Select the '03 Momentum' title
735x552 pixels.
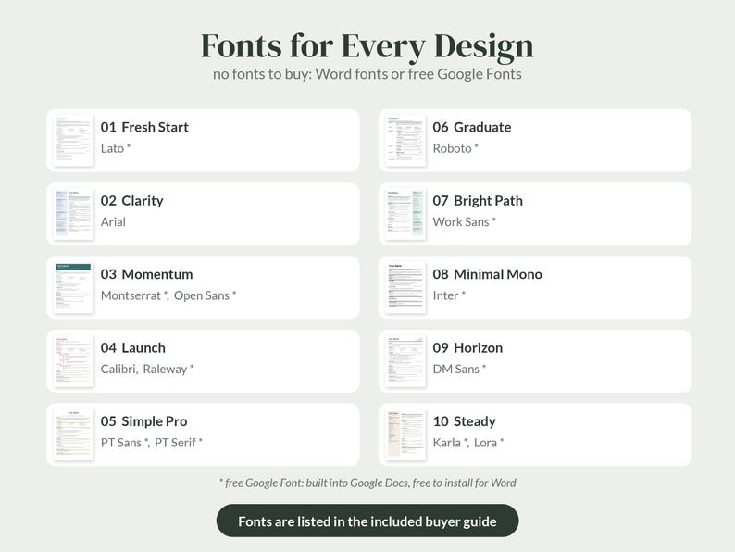point(146,274)
